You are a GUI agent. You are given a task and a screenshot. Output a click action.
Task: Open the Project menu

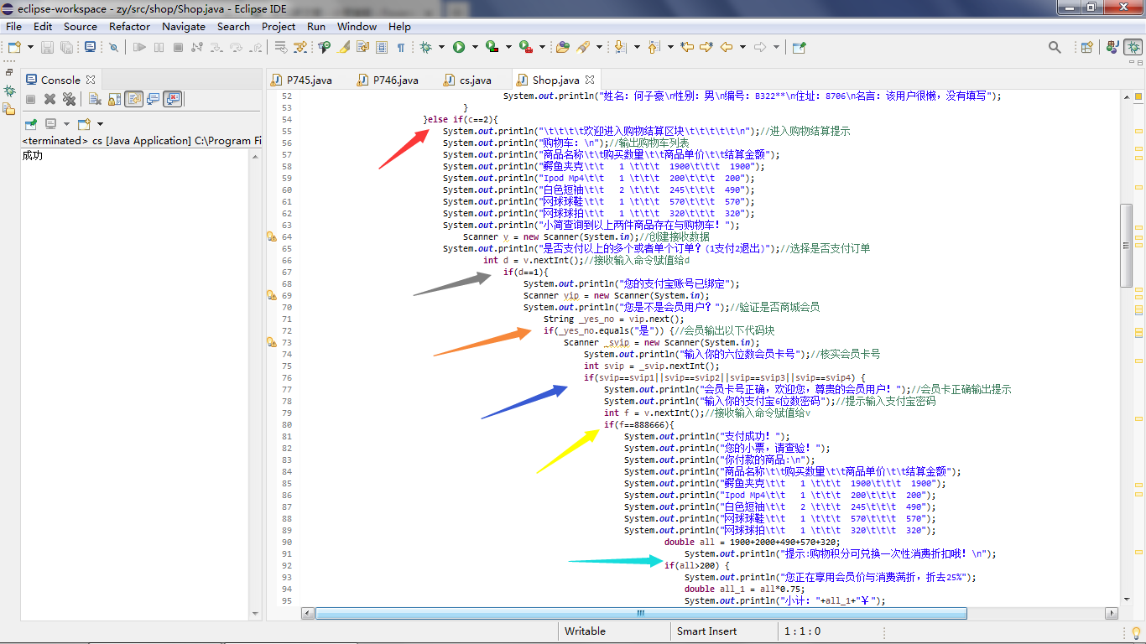279,26
